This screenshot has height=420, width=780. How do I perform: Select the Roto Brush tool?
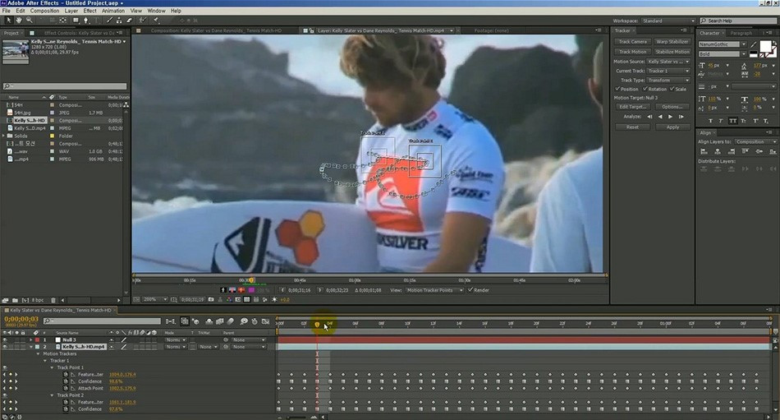[143, 21]
